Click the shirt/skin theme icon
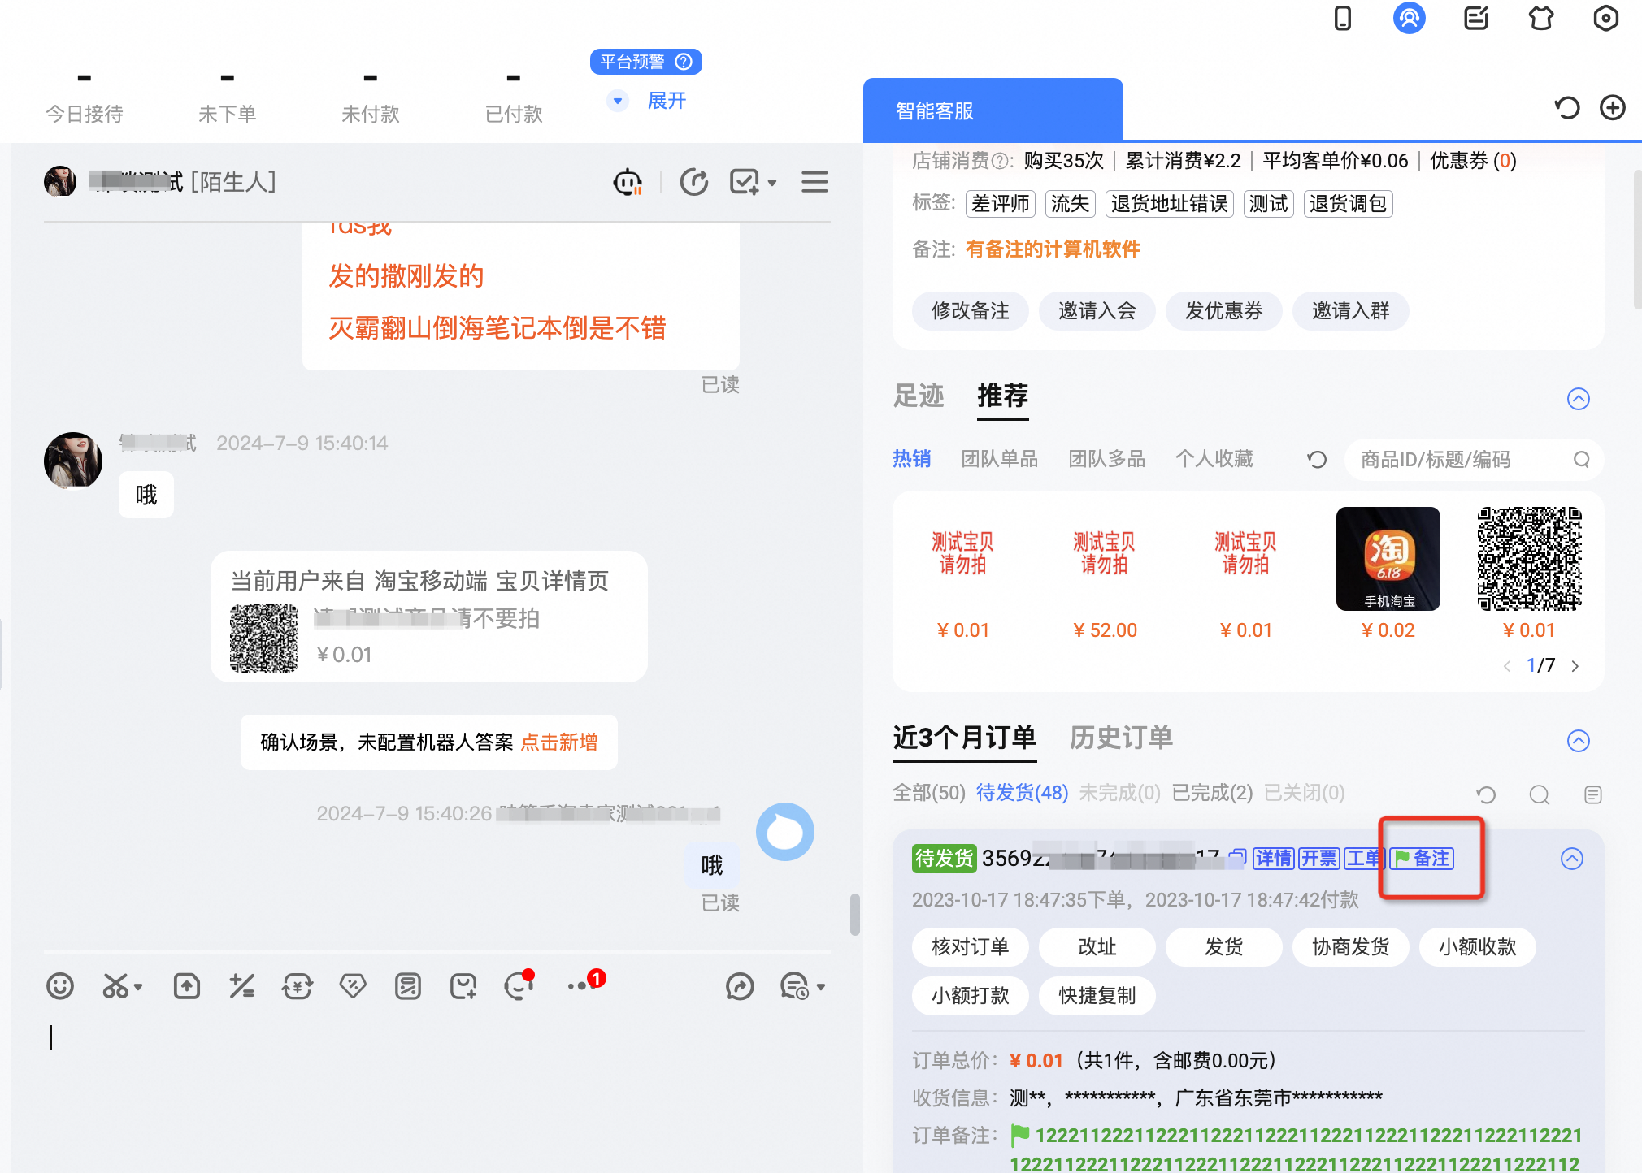This screenshot has width=1642, height=1173. point(1541,18)
